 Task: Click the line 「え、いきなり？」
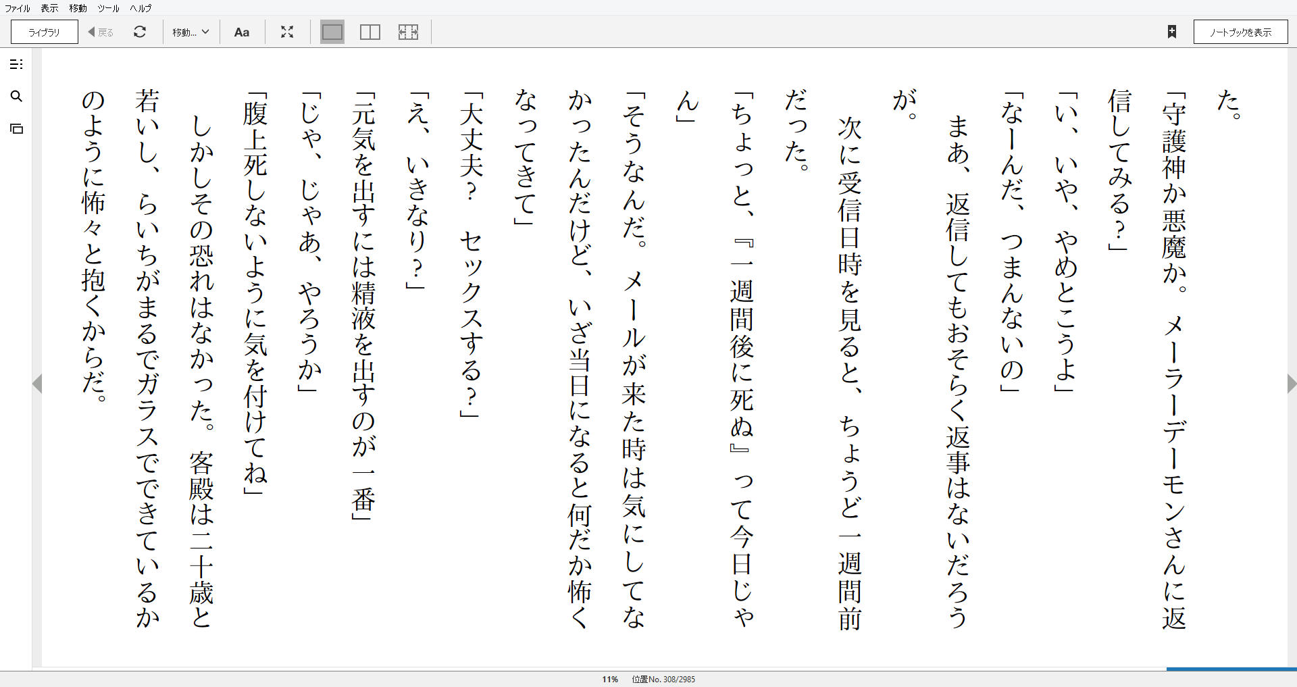417,190
